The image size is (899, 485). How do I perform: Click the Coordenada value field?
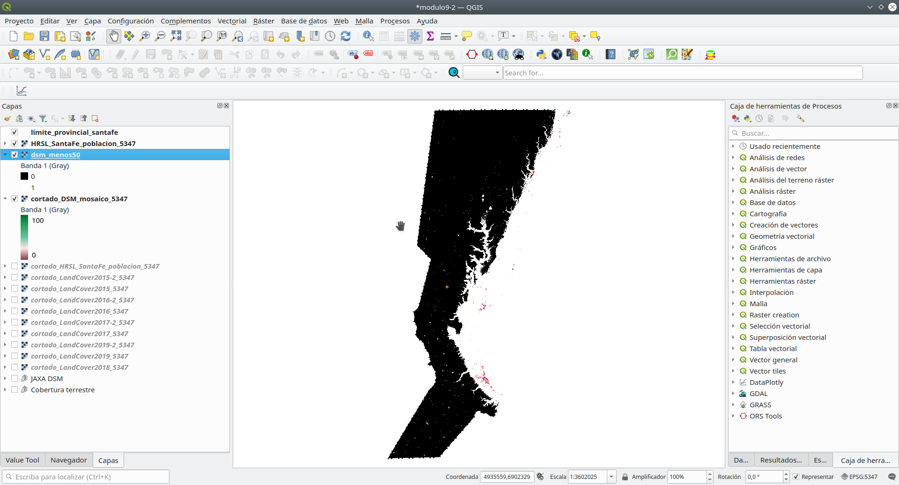click(x=507, y=477)
